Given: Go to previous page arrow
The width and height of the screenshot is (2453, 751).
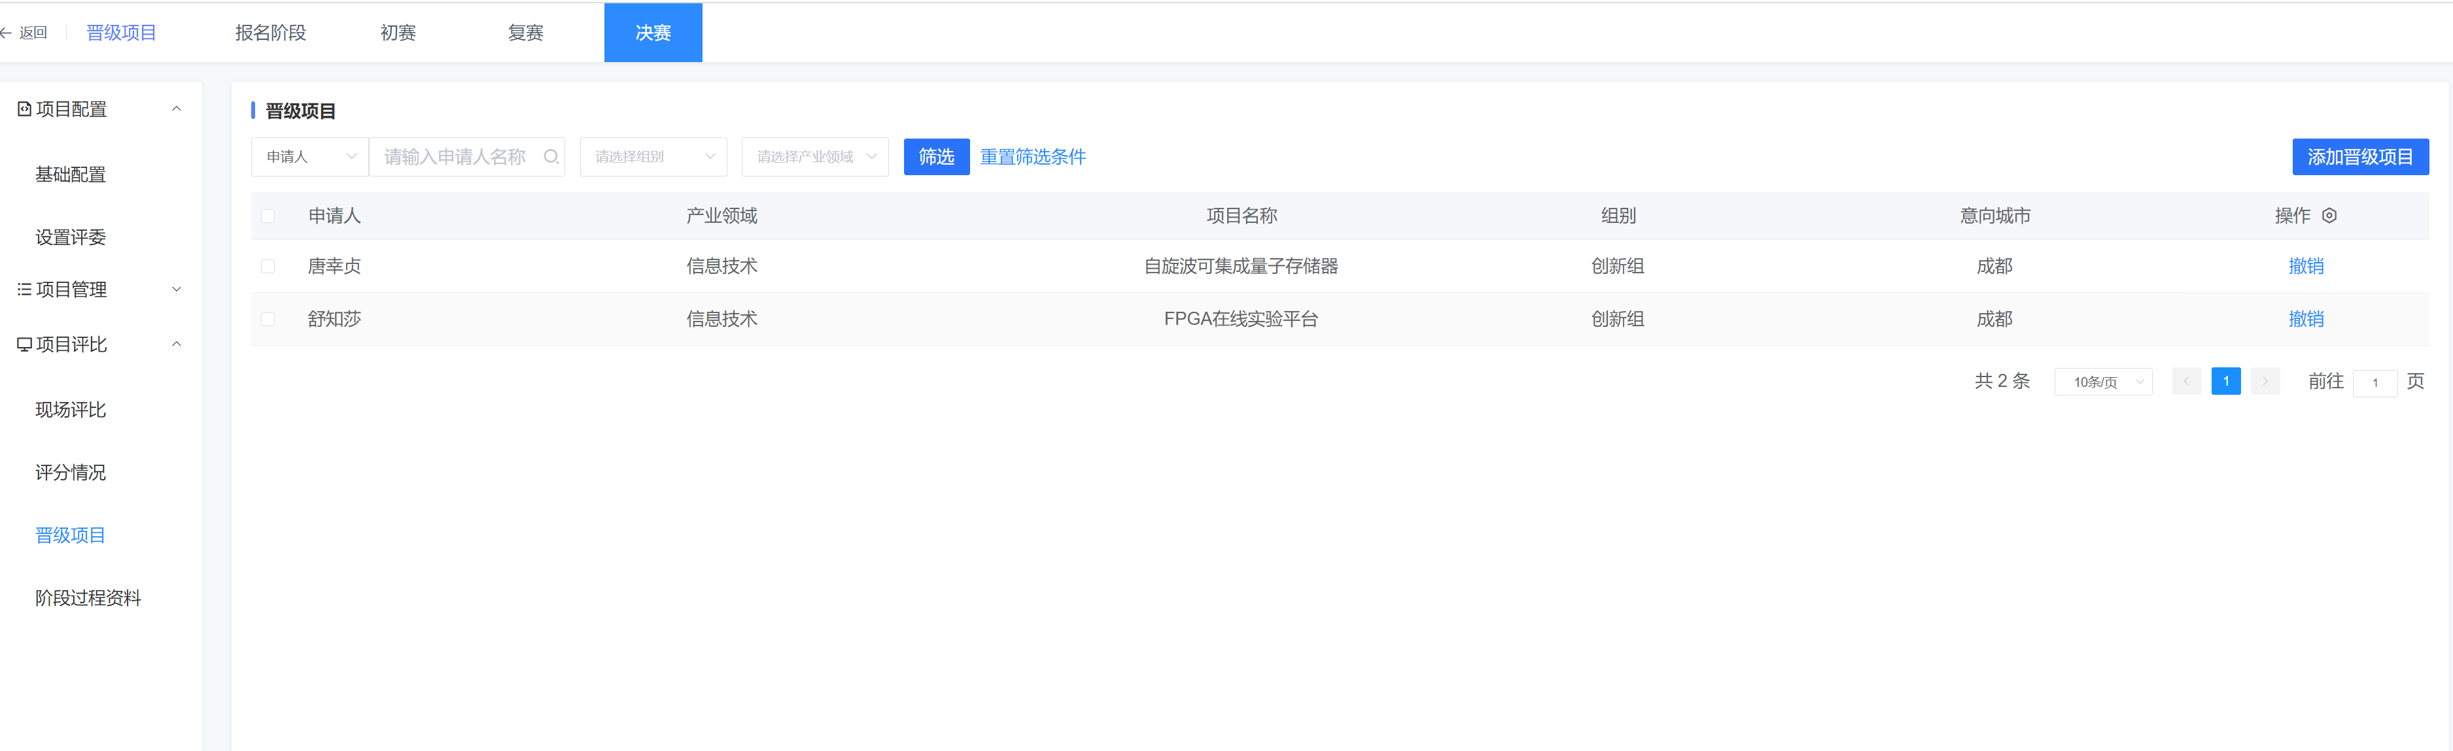Looking at the screenshot, I should coord(2186,382).
